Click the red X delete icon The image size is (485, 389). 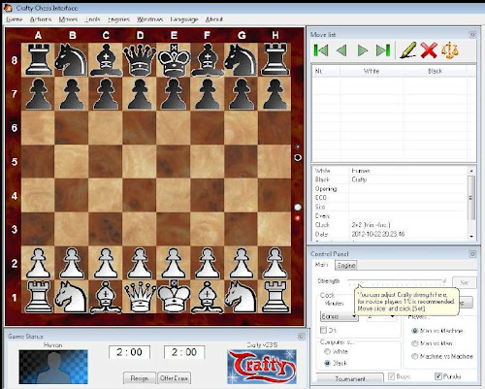[429, 50]
